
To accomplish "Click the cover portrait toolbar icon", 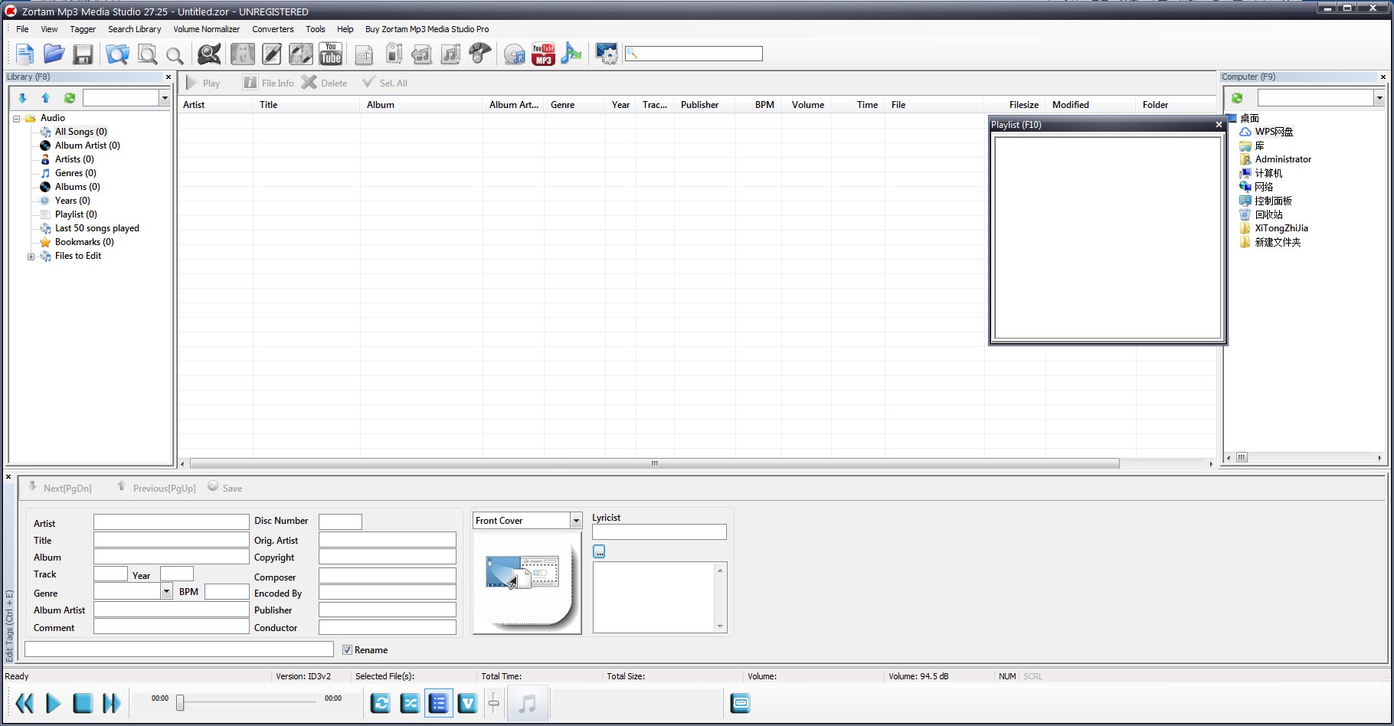I will pyautogui.click(x=243, y=54).
